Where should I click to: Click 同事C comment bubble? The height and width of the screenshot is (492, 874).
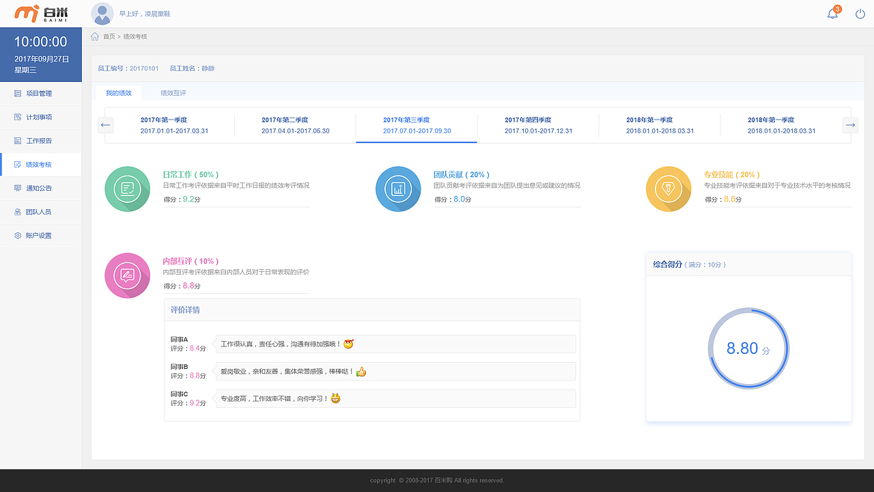point(395,398)
